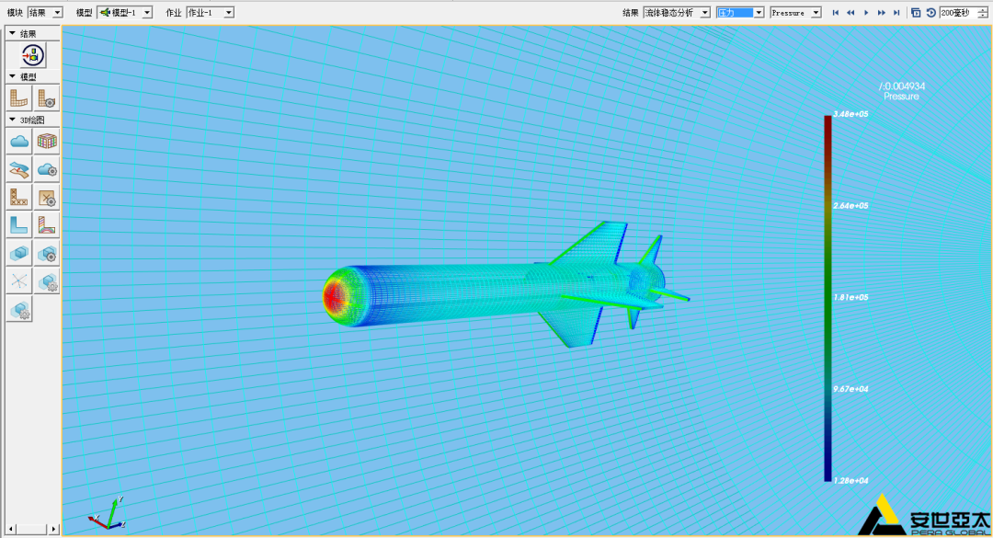Click the last box-with-gear icon in the toolbar
Image resolution: width=993 pixels, height=538 pixels.
(19, 310)
